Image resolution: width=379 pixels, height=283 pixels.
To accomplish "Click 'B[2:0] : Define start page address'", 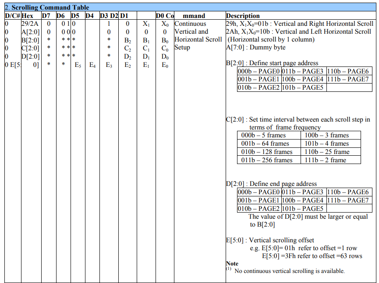I will (x=272, y=63).
